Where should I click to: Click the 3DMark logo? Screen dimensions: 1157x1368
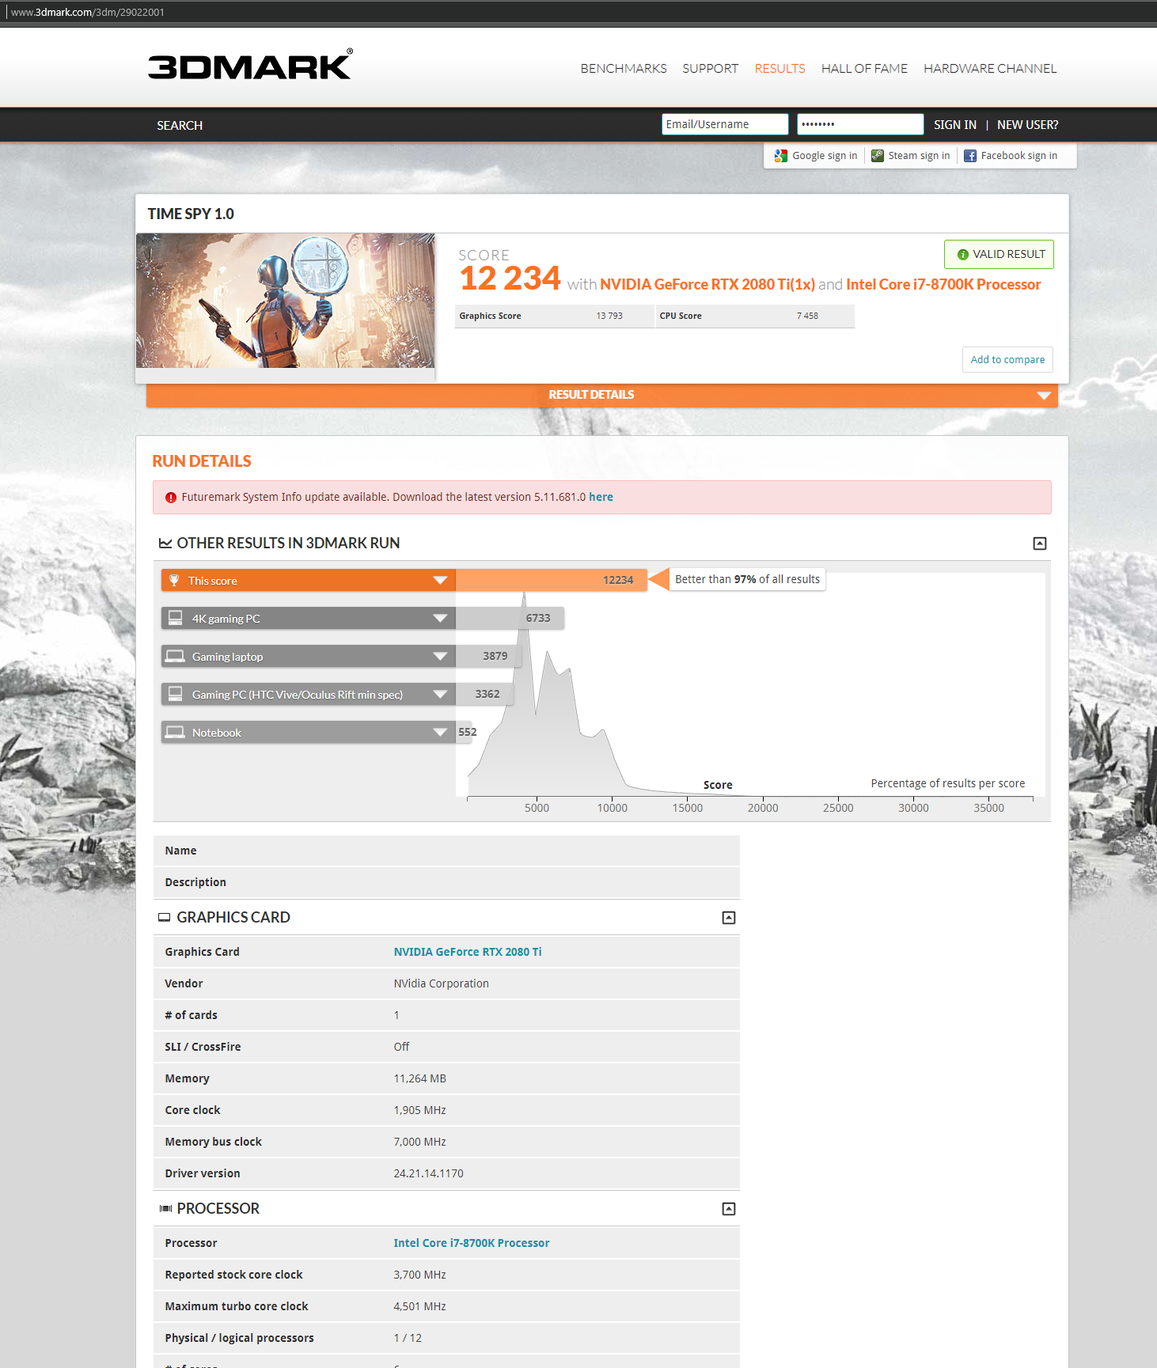(x=249, y=66)
